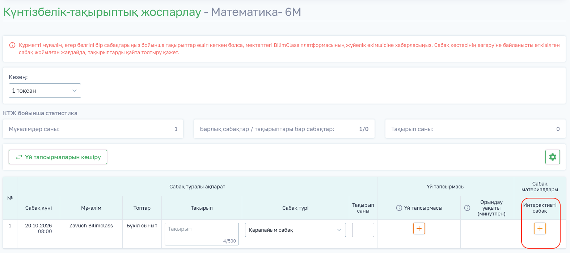This screenshot has width=570, height=253.
Task: Select teacher name Zavuch Bilimclass
Action: coord(91,226)
